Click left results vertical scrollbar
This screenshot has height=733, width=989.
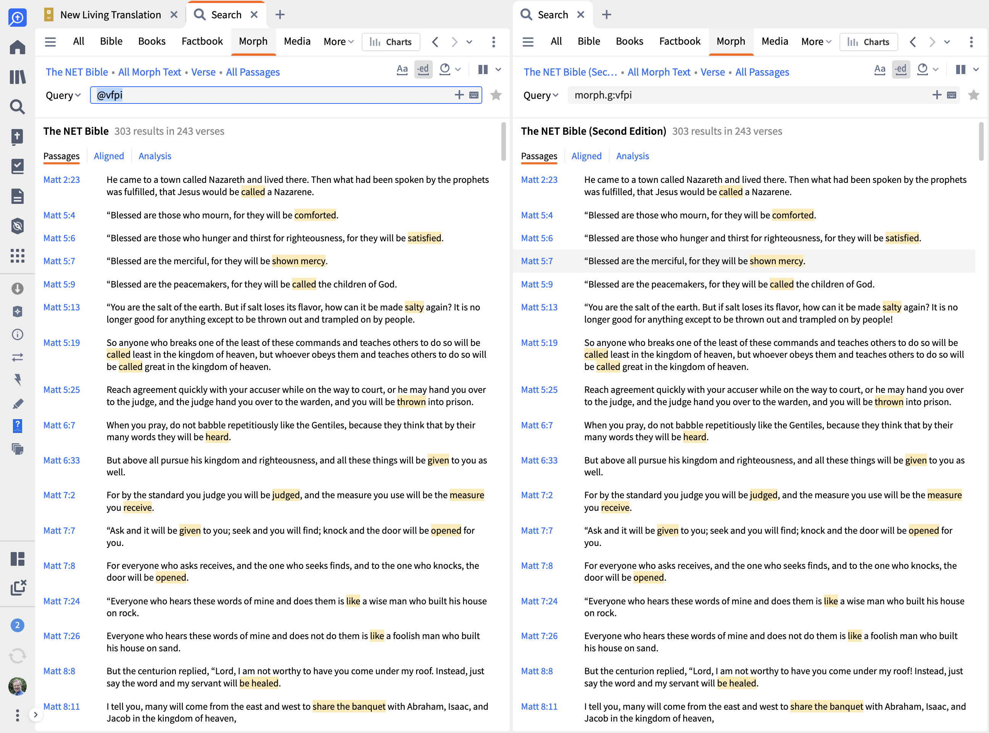coord(503,141)
